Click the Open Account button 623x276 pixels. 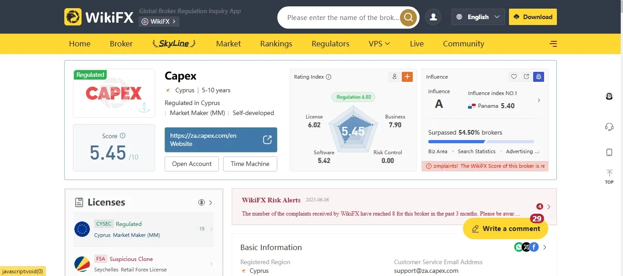[x=192, y=164]
